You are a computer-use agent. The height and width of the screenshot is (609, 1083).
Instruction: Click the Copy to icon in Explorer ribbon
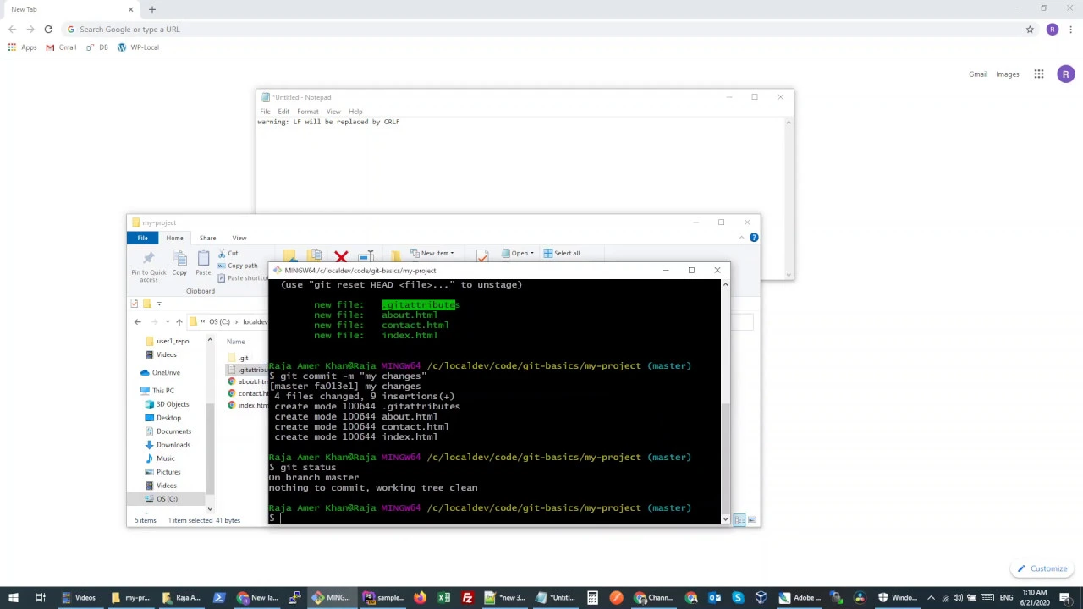pyautogui.click(x=315, y=255)
